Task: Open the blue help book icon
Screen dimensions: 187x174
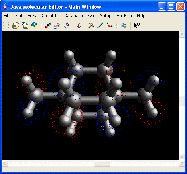Action: tap(34, 25)
